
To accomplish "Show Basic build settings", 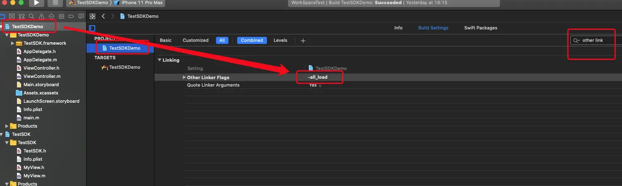I will [x=166, y=40].
